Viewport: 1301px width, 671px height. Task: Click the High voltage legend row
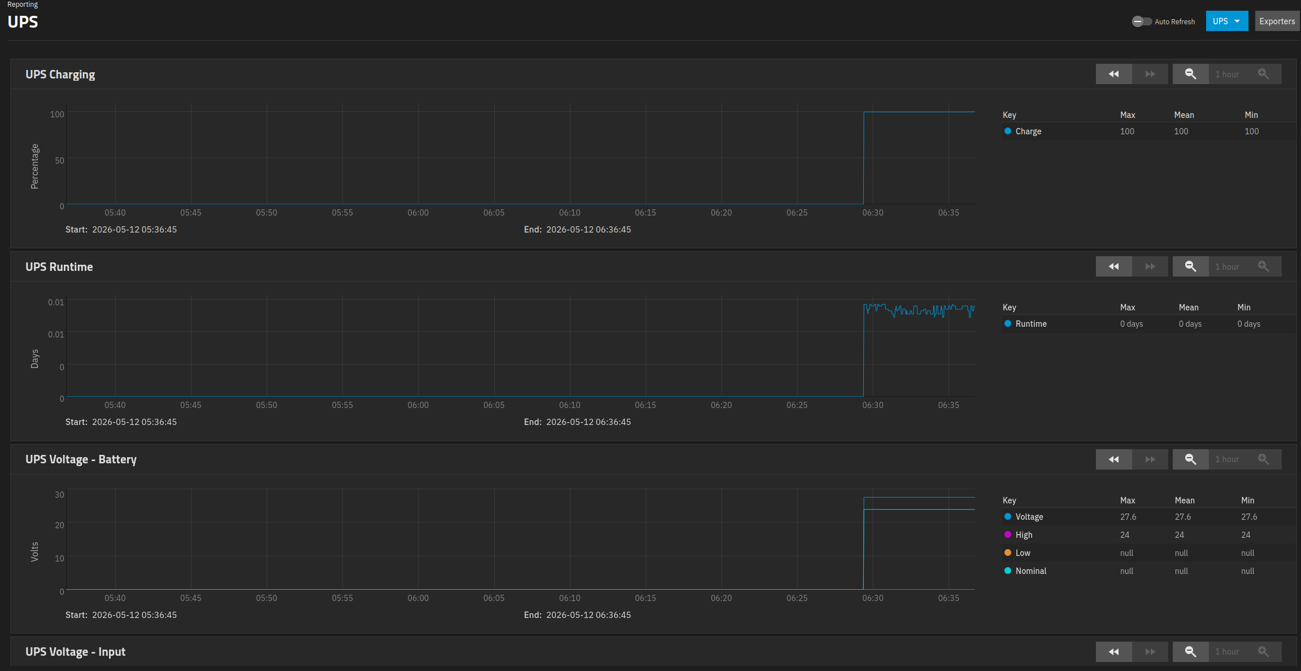[1149, 534]
